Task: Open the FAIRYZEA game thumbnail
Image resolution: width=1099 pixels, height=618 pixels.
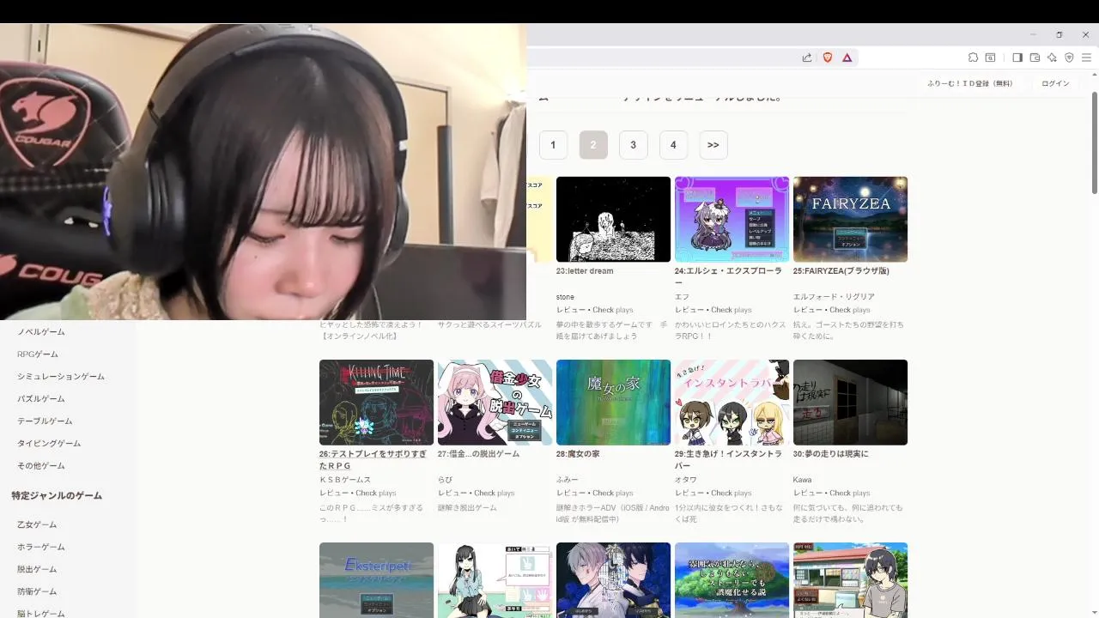Action: point(850,219)
